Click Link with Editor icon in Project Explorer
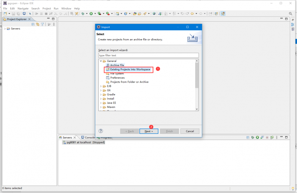This screenshot has height=193, width=297. click(38, 24)
